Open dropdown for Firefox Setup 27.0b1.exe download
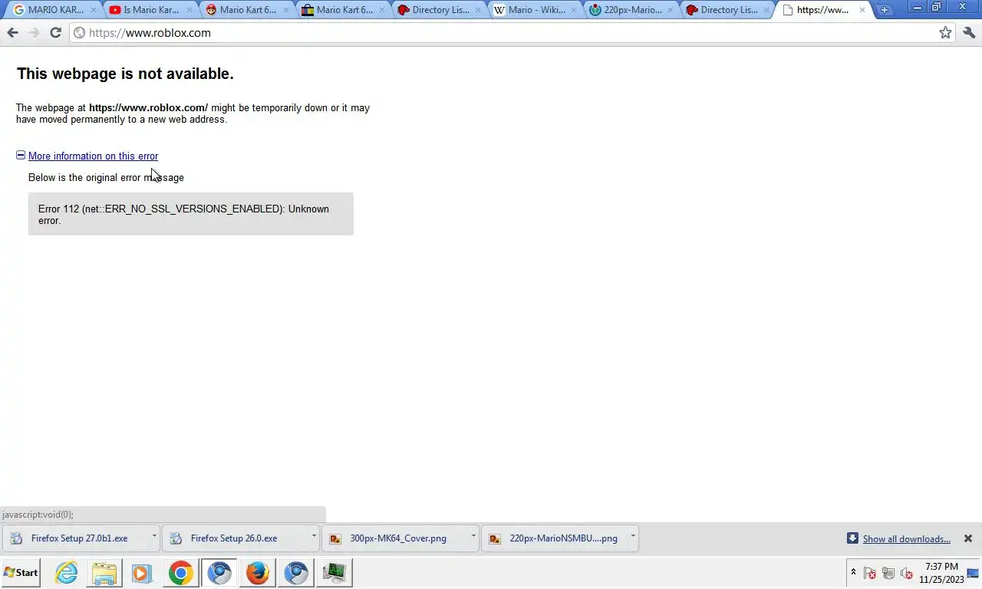 [x=154, y=537]
